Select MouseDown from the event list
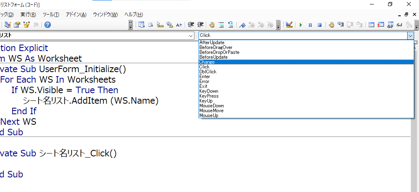Image resolution: width=419 pixels, height=192 pixels. point(306,106)
